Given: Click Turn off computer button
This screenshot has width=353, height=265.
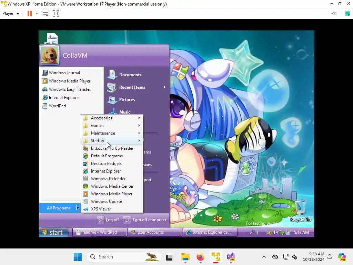Looking at the screenshot, I should pos(145,220).
